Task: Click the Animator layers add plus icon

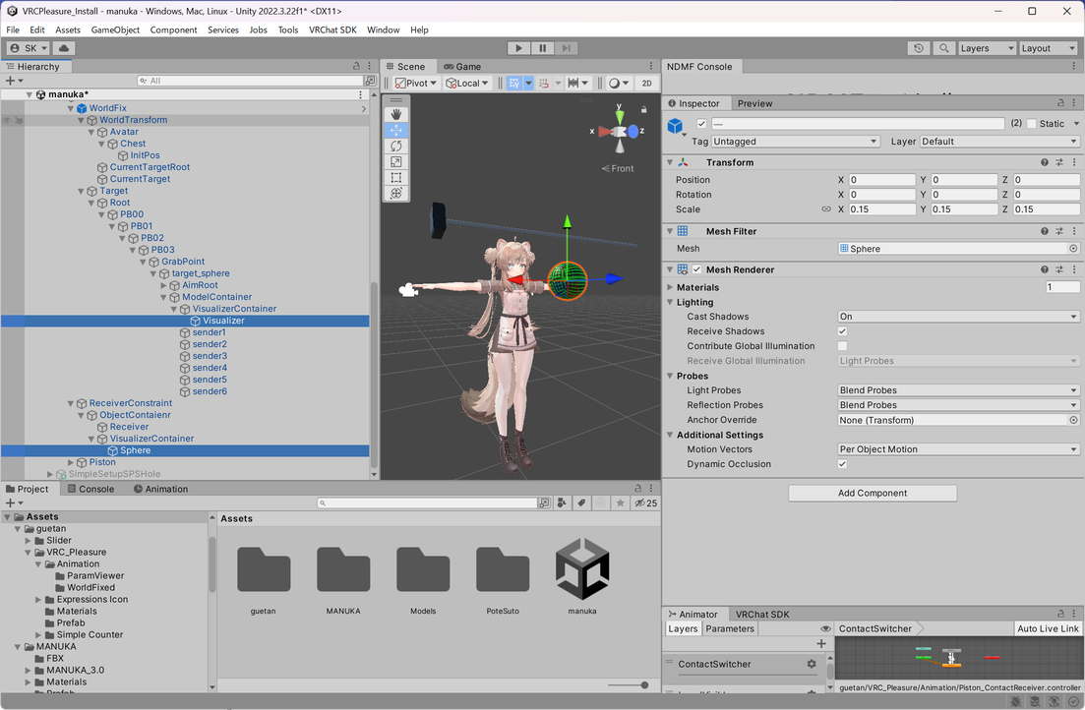Action: (x=821, y=643)
